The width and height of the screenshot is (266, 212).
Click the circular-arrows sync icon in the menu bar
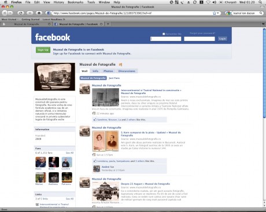point(195,2)
